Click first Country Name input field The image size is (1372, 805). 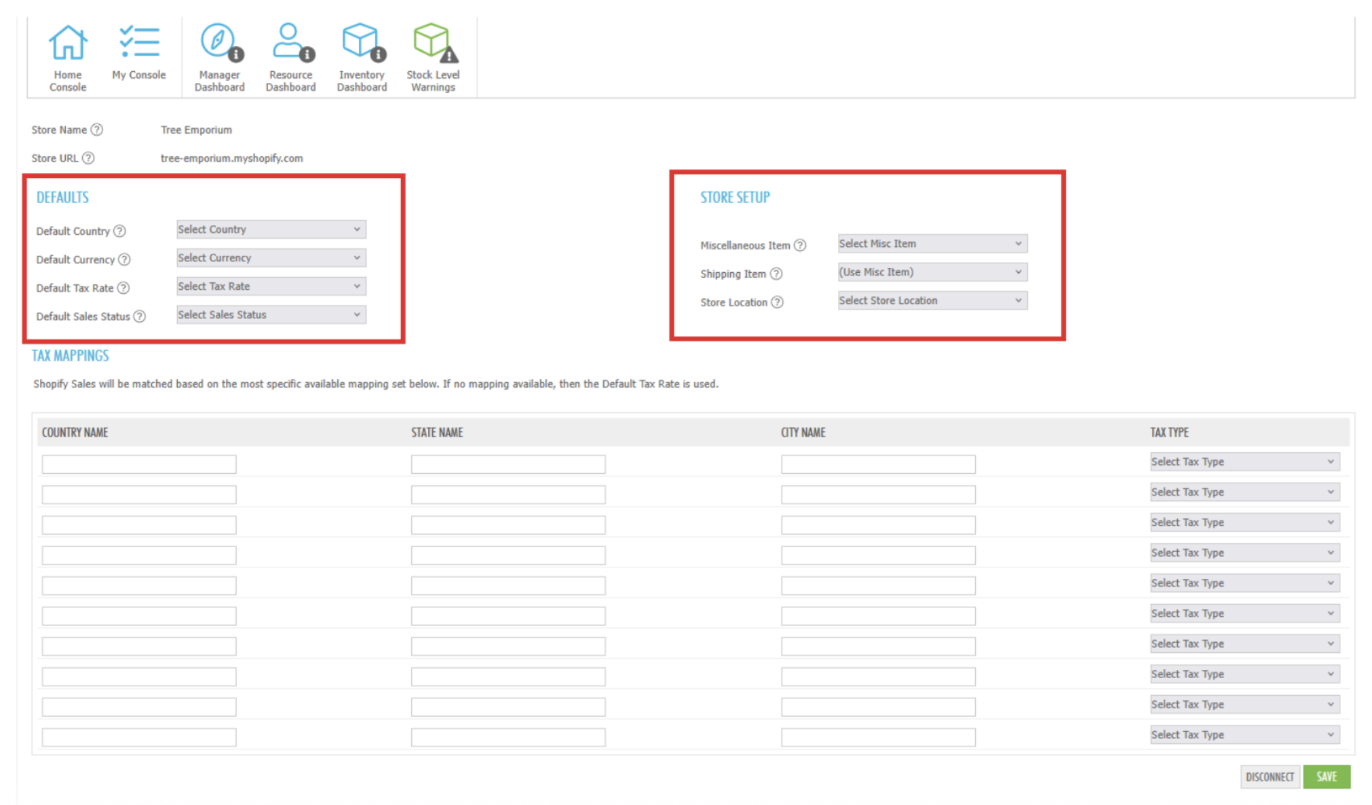pos(139,464)
